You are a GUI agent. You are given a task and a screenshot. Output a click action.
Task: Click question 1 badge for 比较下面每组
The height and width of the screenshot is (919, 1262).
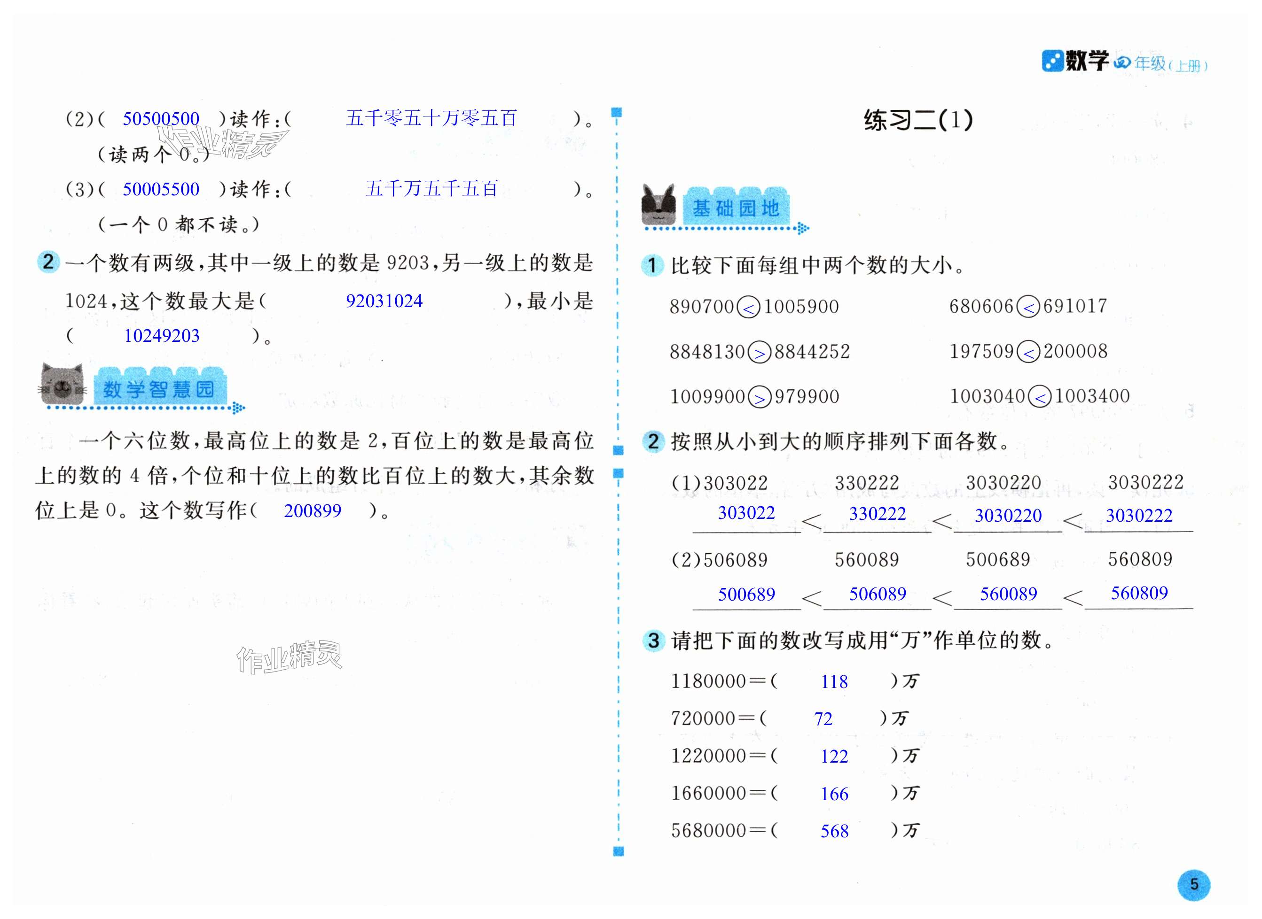(652, 265)
